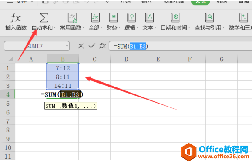The width and height of the screenshot is (252, 164).
Task: Click the SUM(数值1, ...) function tooltip
Action: click(x=71, y=106)
